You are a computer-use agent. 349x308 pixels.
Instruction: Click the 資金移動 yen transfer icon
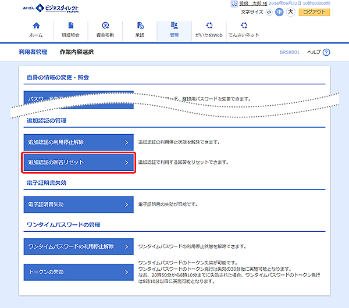coord(105,26)
